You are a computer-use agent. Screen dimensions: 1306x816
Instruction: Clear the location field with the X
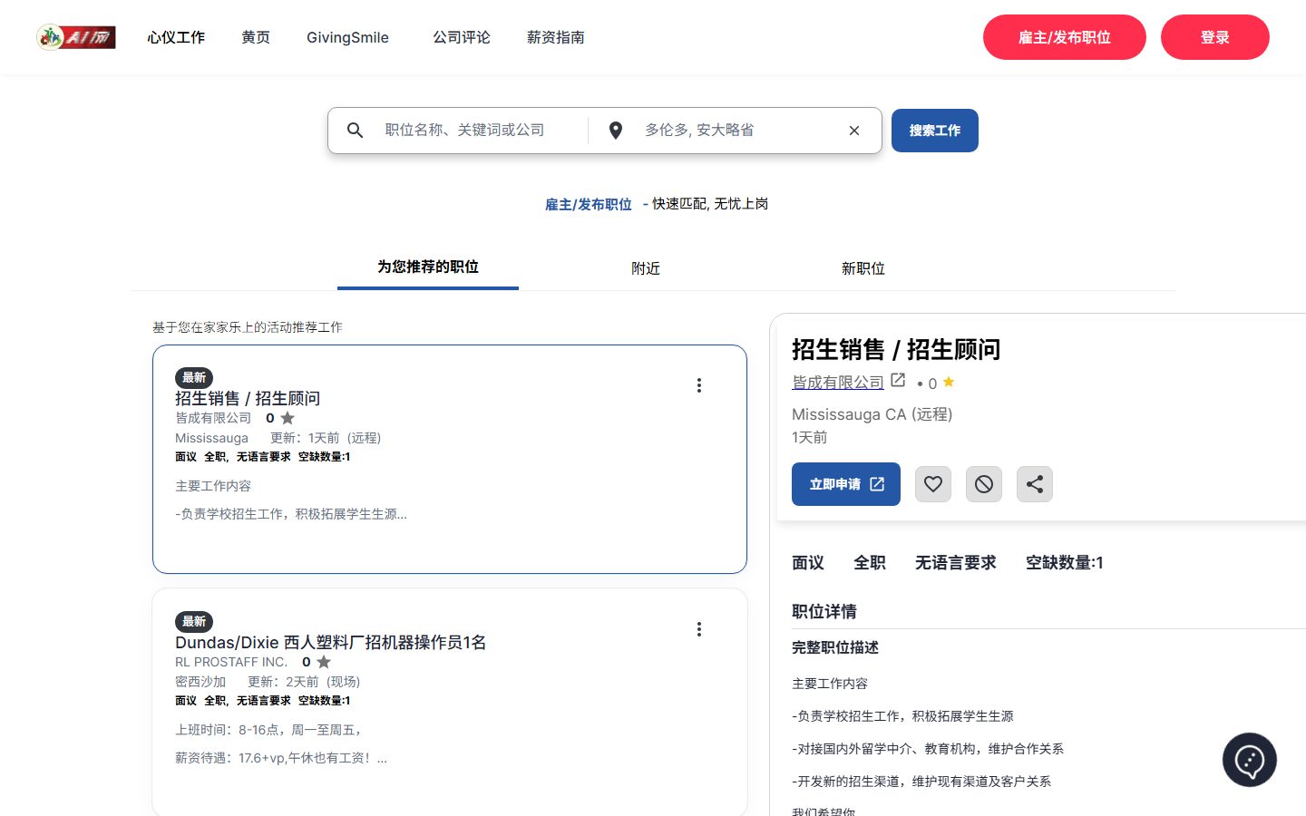point(854,131)
